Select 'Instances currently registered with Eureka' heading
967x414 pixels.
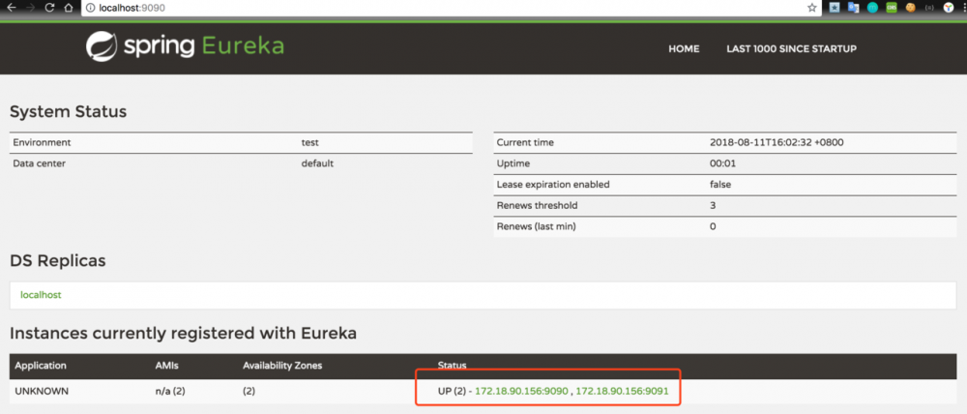(x=183, y=334)
